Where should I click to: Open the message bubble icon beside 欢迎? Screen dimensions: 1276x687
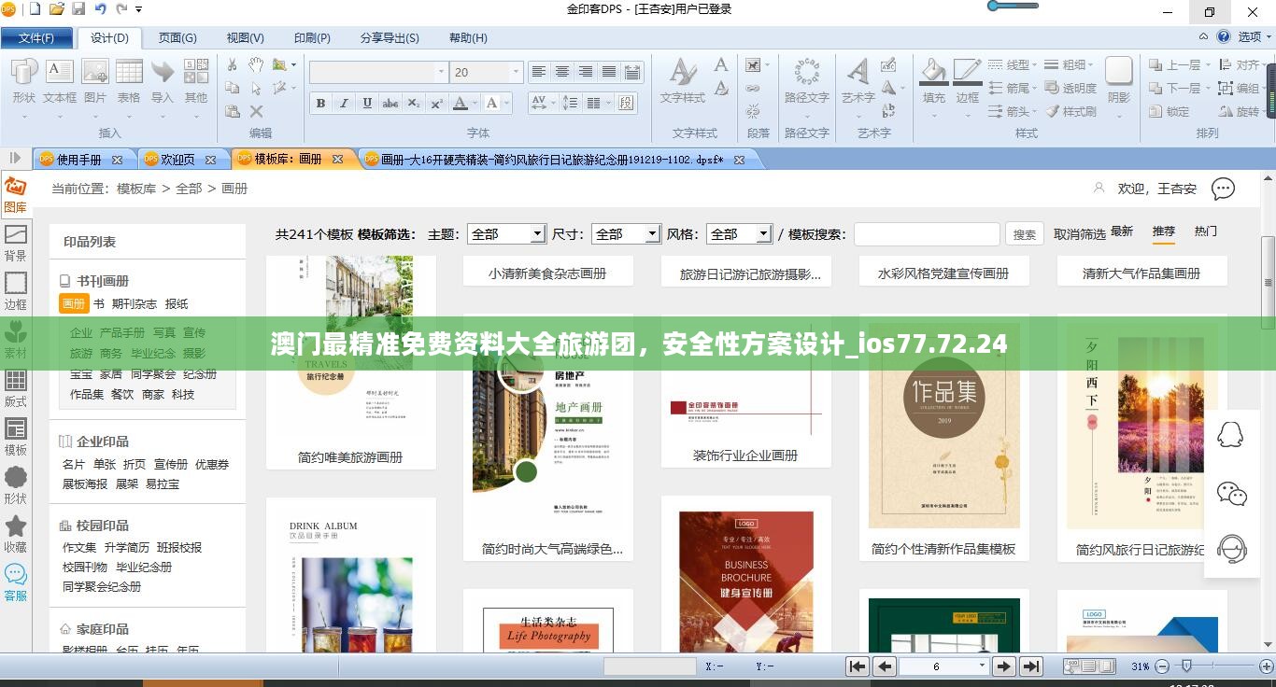[1223, 189]
